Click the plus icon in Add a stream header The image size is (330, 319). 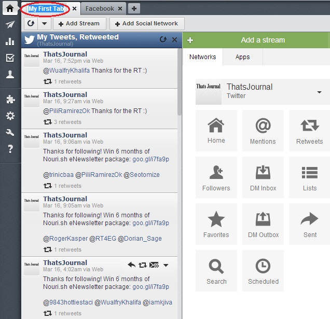pyautogui.click(x=190, y=40)
